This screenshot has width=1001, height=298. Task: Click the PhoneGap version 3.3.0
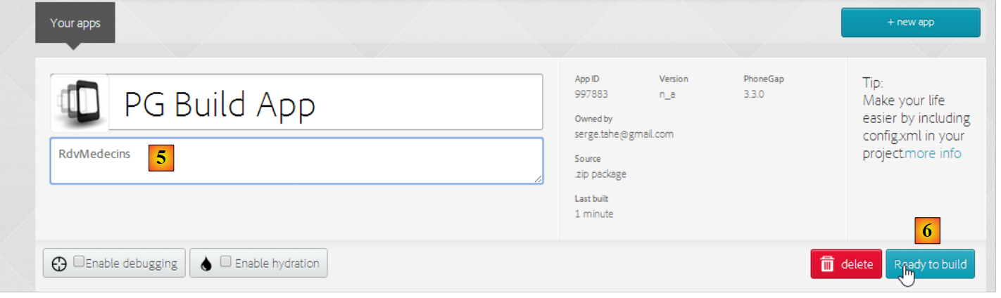(754, 93)
